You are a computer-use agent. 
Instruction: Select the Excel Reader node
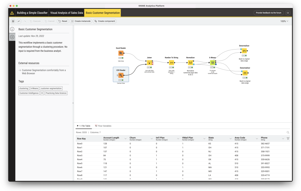coord(120,53)
